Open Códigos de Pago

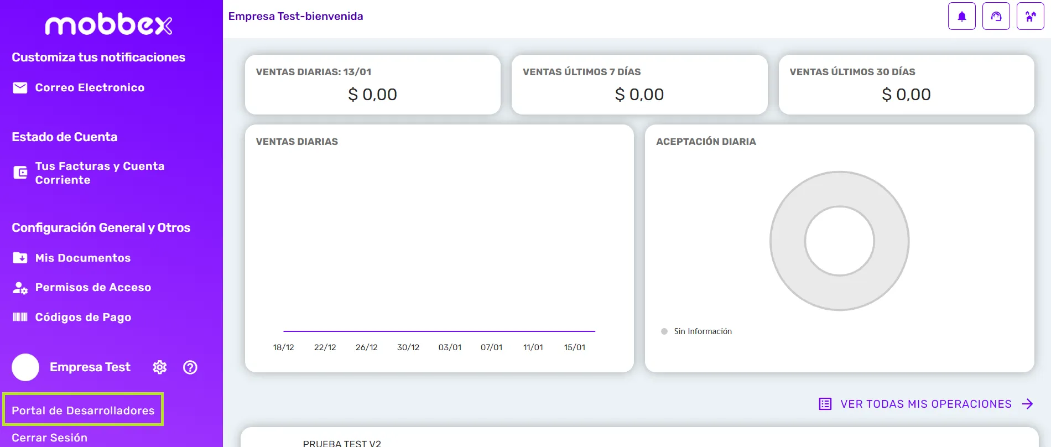(x=83, y=317)
